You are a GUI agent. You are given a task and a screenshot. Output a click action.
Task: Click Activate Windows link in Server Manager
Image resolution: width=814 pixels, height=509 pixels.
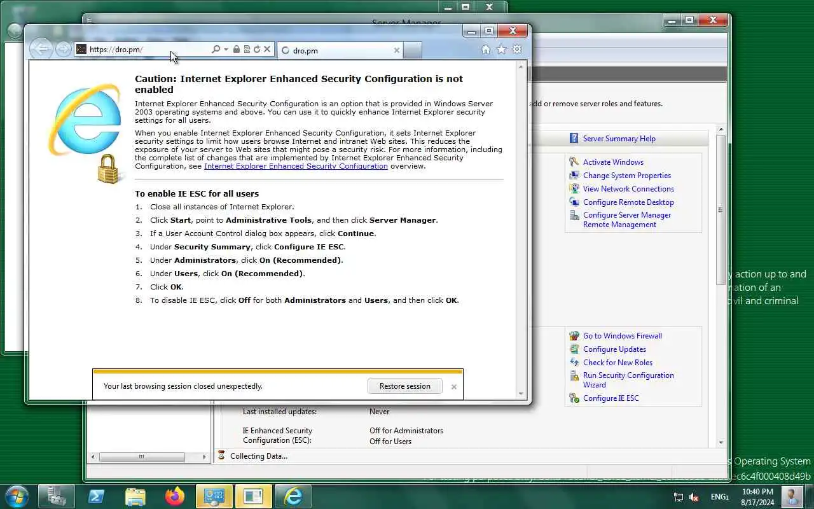click(613, 162)
